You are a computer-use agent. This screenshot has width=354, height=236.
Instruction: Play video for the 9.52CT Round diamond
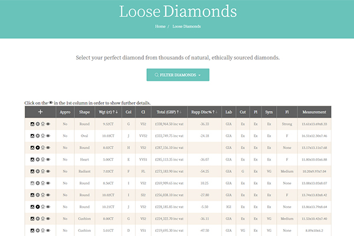tap(38, 124)
